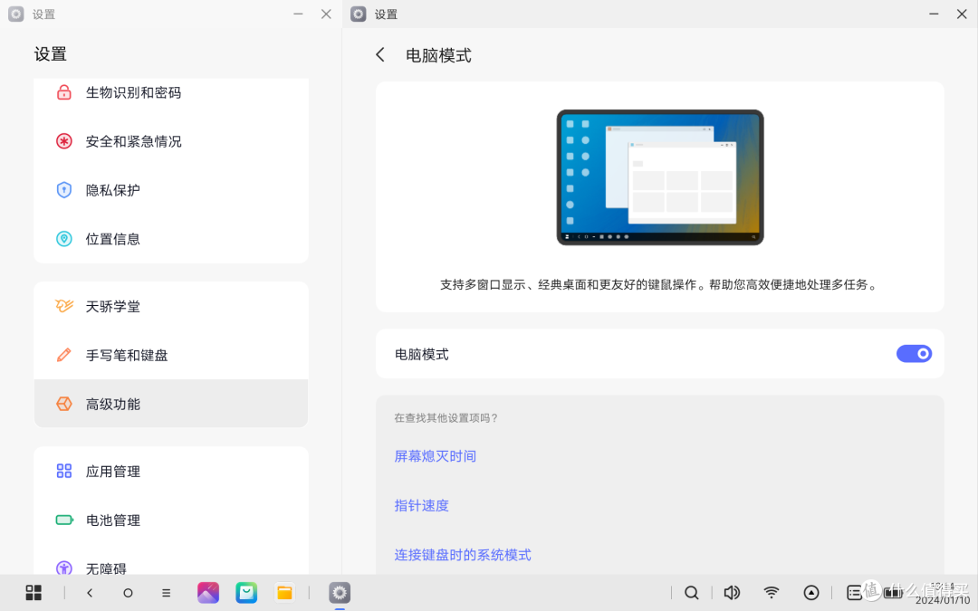Open 生物识别和密码 settings
Viewport: 978px width, 611px height.
tap(133, 92)
